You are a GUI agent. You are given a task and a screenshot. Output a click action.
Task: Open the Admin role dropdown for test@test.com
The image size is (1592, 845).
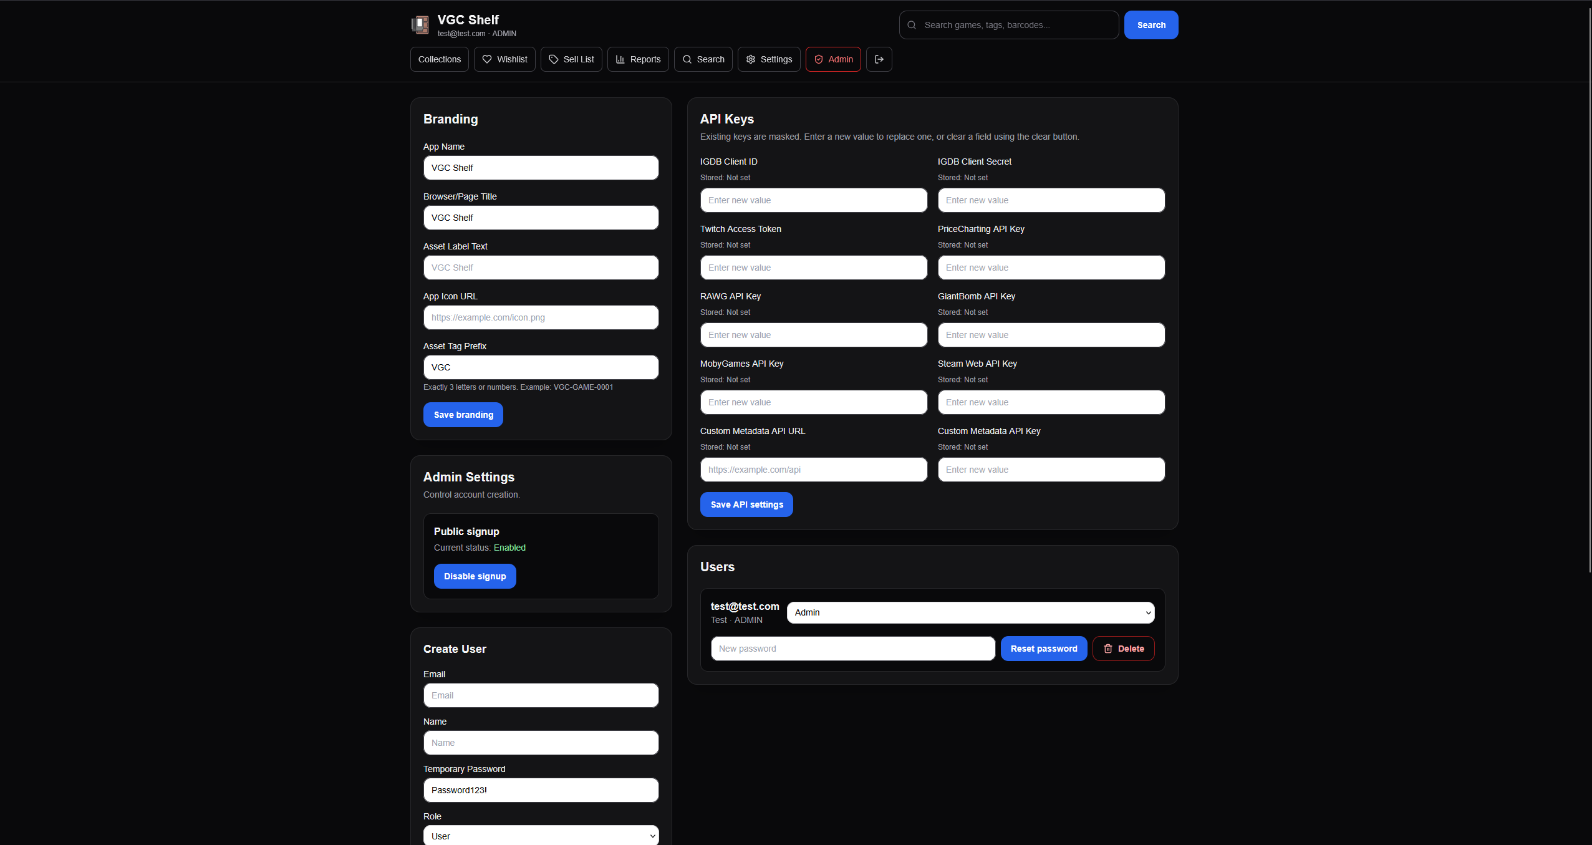[971, 612]
